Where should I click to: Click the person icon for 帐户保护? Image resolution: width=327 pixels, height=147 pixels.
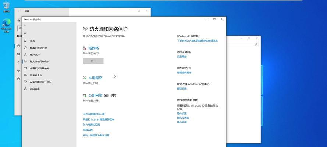coord(25,55)
